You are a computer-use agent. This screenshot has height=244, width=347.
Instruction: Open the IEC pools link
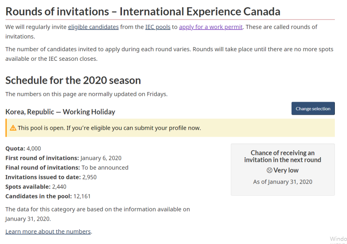(158, 27)
